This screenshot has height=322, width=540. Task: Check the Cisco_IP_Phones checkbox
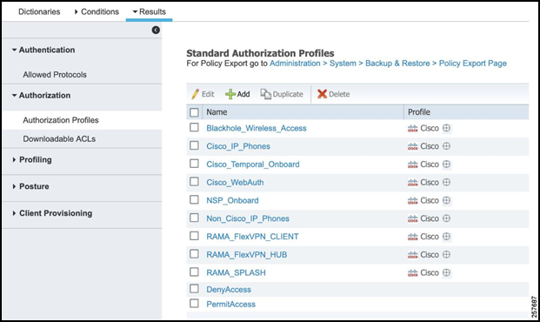point(194,145)
